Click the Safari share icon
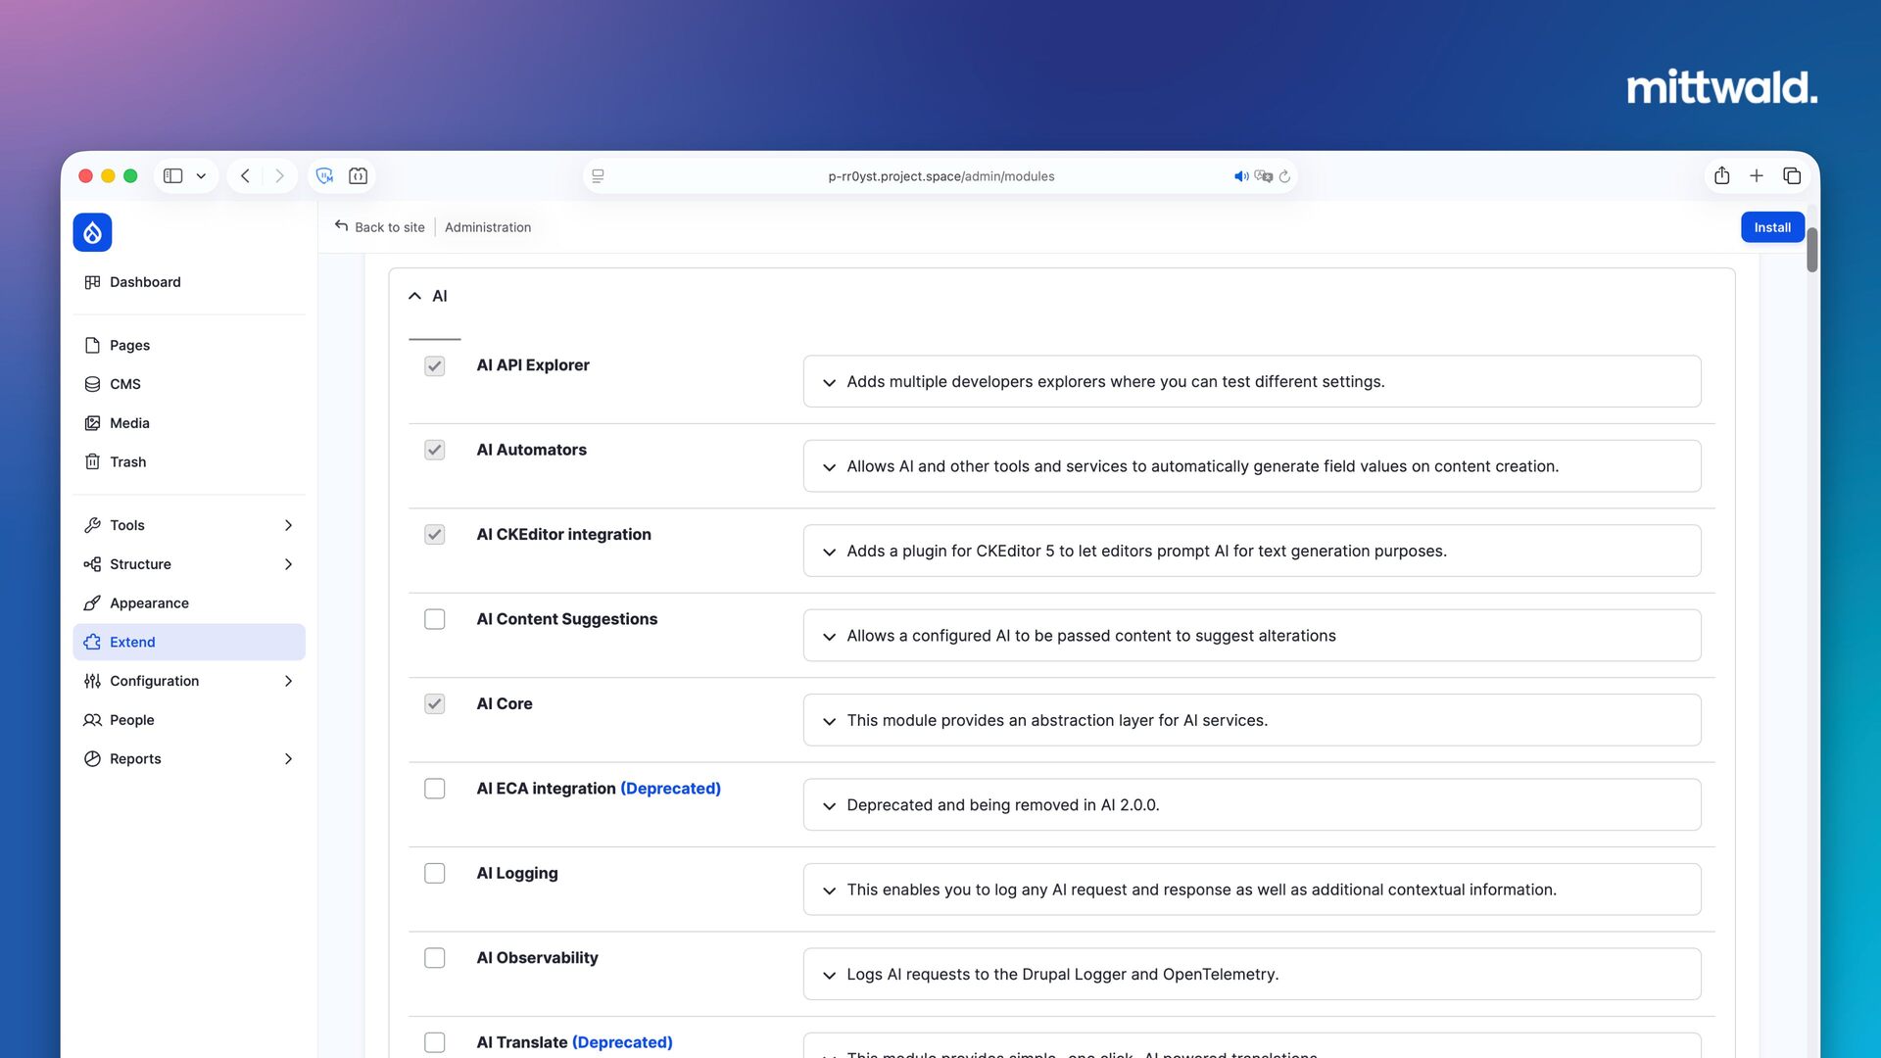 (1721, 176)
